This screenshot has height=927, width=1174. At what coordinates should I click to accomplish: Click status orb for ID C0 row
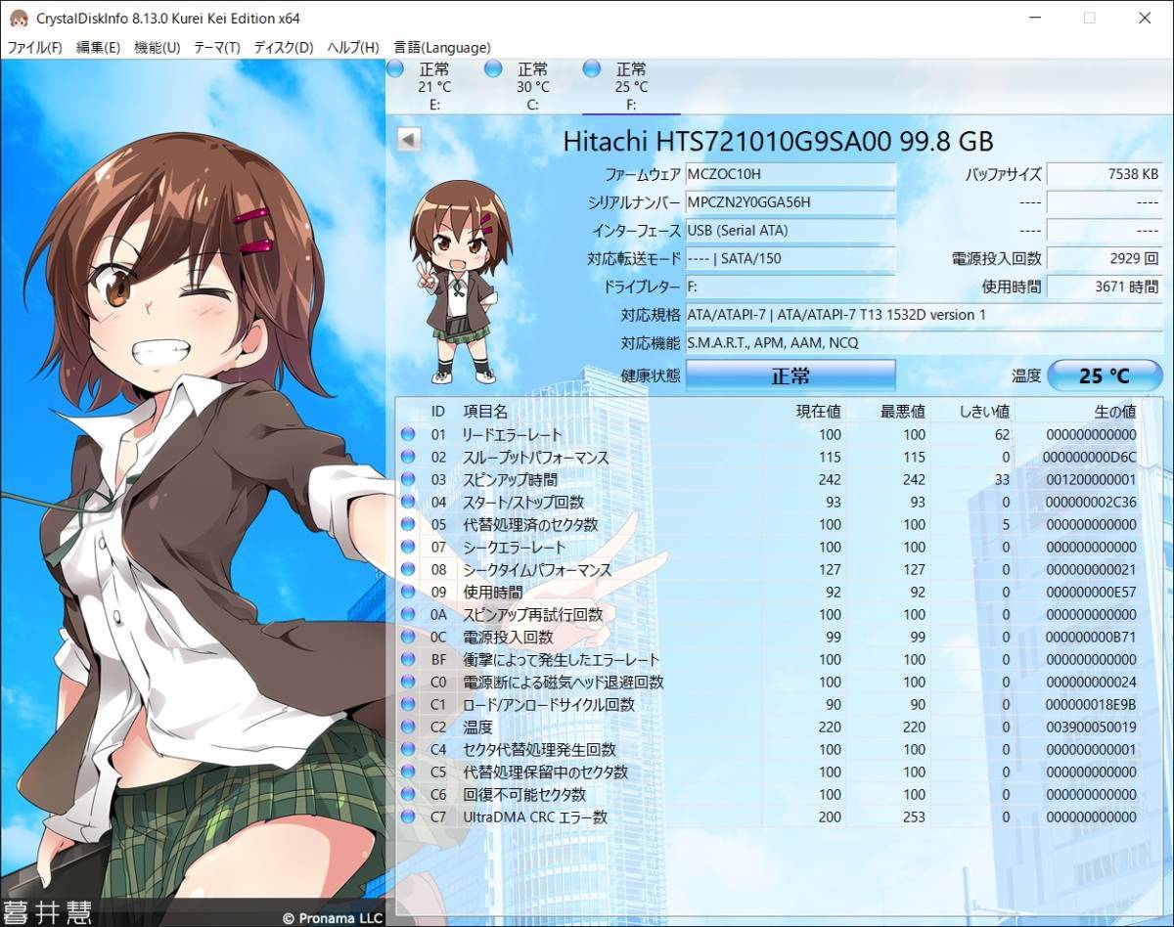point(408,682)
